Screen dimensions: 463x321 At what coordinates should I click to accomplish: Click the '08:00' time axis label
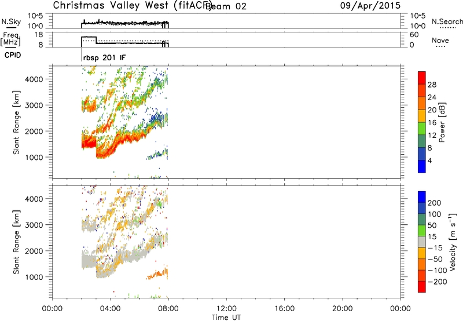[x=168, y=309]
